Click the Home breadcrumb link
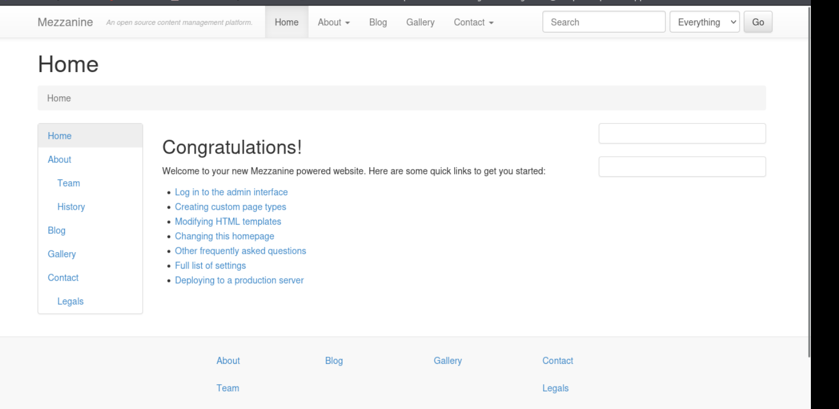Viewport: 839px width, 409px height. coord(59,98)
